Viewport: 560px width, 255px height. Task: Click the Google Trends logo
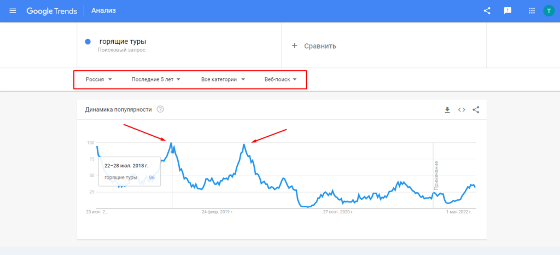coord(51,11)
